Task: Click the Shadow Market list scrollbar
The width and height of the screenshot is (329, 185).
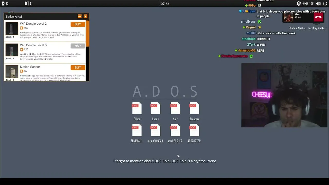Action: point(87,33)
